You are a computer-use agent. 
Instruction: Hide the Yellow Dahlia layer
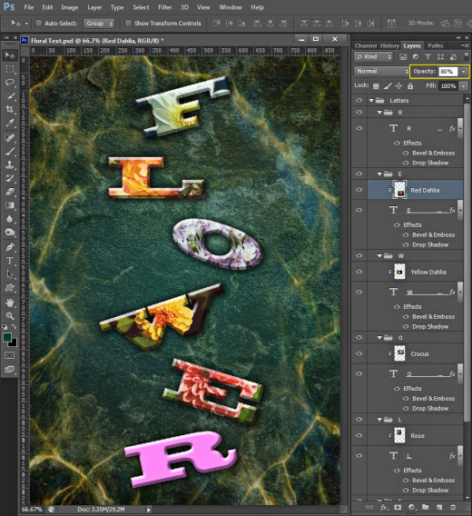359,272
